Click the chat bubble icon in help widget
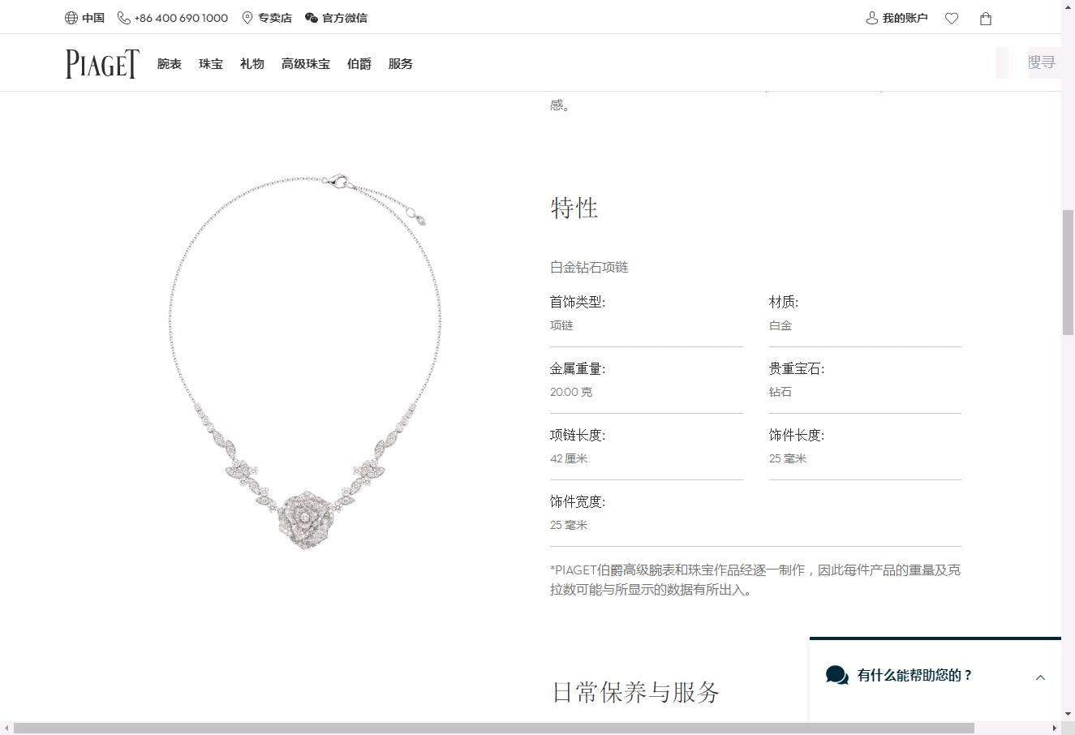 tap(837, 675)
